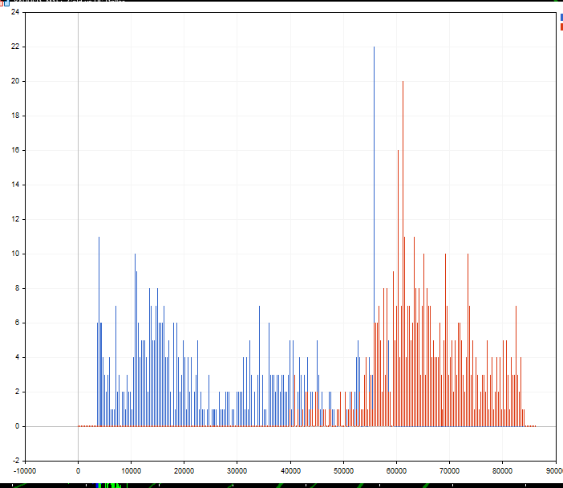Click the x-axis label 80000
563x488 pixels.
[502, 471]
